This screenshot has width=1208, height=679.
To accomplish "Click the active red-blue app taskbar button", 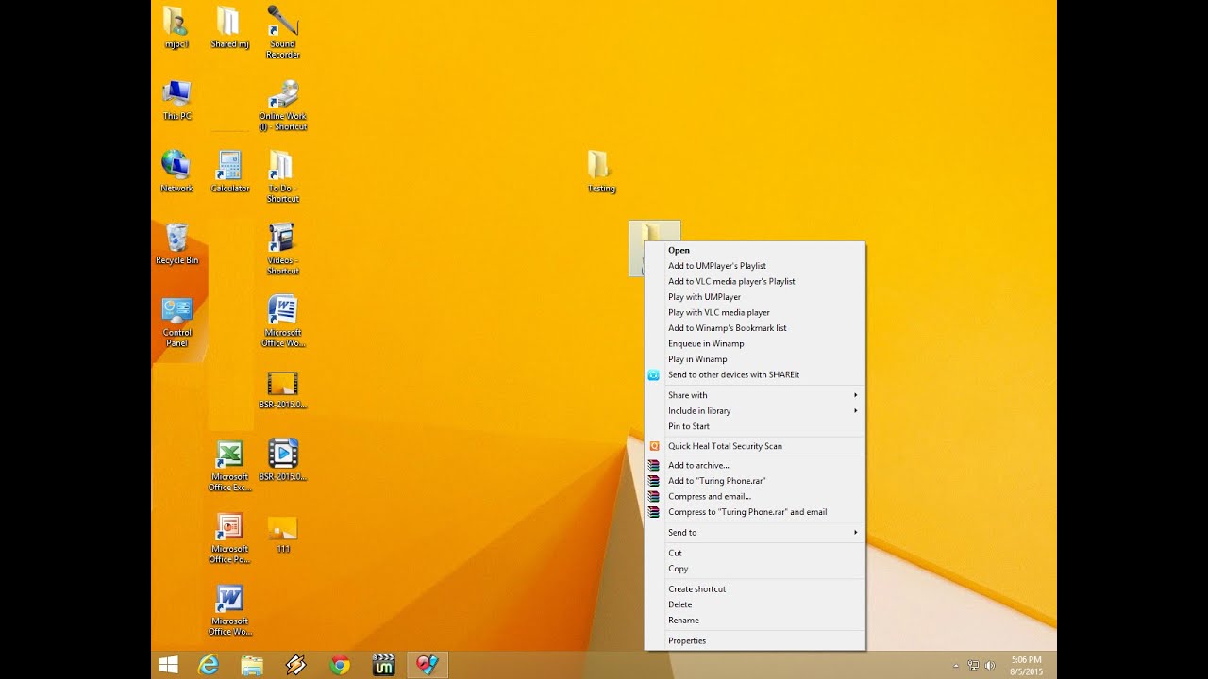I will [428, 665].
